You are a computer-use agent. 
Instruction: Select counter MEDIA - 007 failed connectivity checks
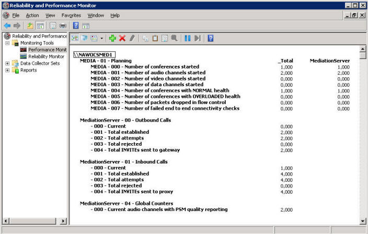(x=165, y=108)
